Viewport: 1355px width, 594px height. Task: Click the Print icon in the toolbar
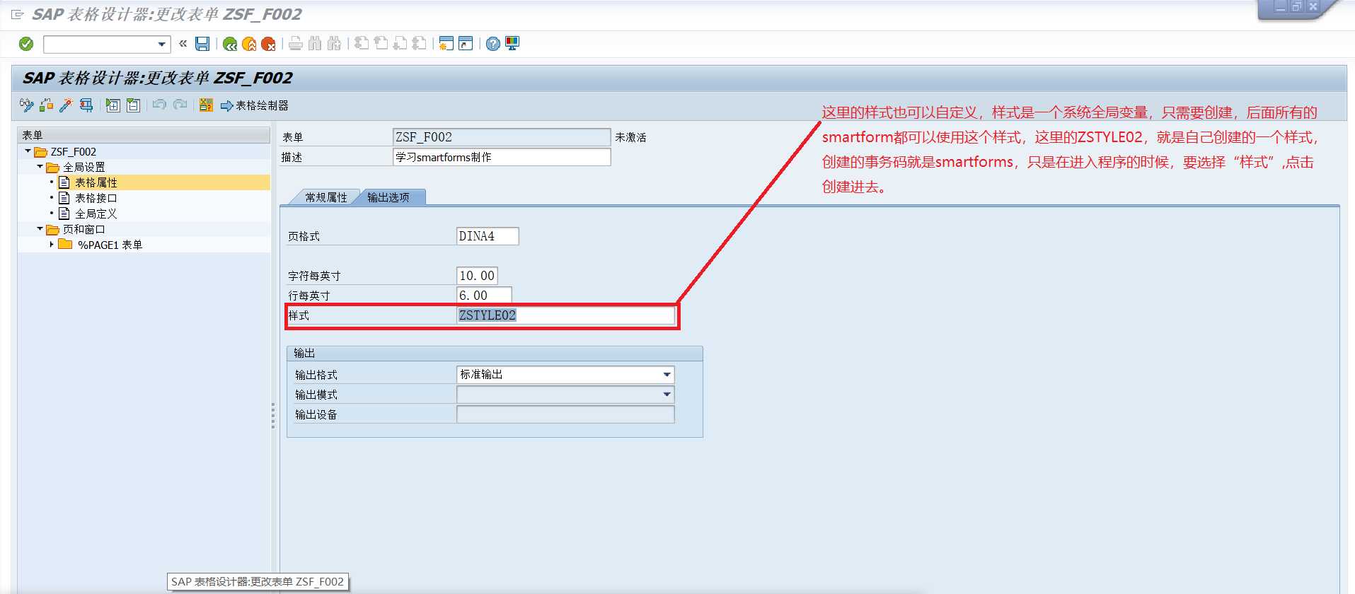[296, 44]
